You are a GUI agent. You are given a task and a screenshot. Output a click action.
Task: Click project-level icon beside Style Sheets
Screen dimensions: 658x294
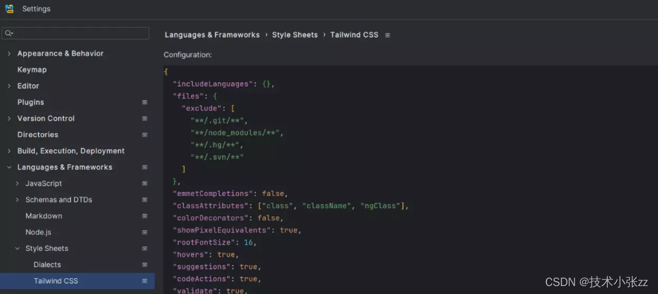pyautogui.click(x=145, y=249)
